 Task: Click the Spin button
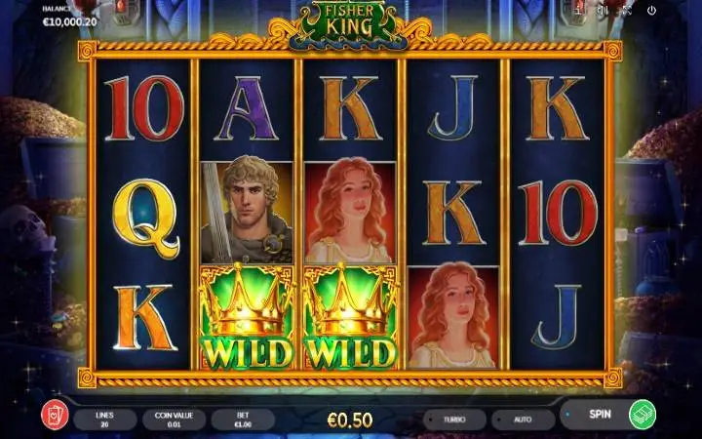pyautogui.click(x=600, y=415)
